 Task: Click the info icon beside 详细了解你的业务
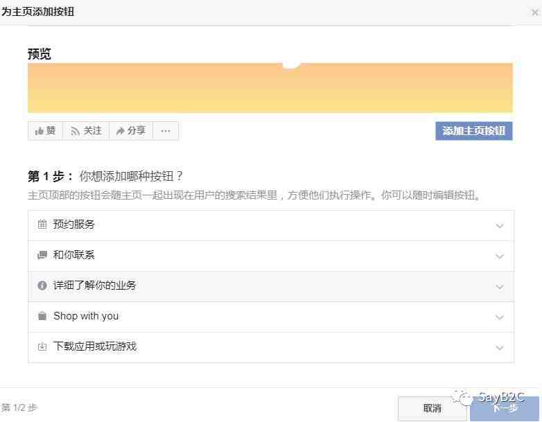tap(42, 285)
